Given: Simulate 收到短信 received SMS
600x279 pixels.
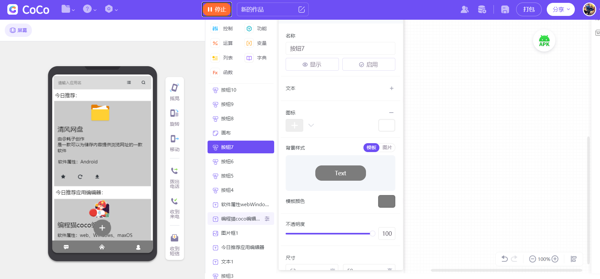Looking at the screenshot, I should pyautogui.click(x=175, y=245).
